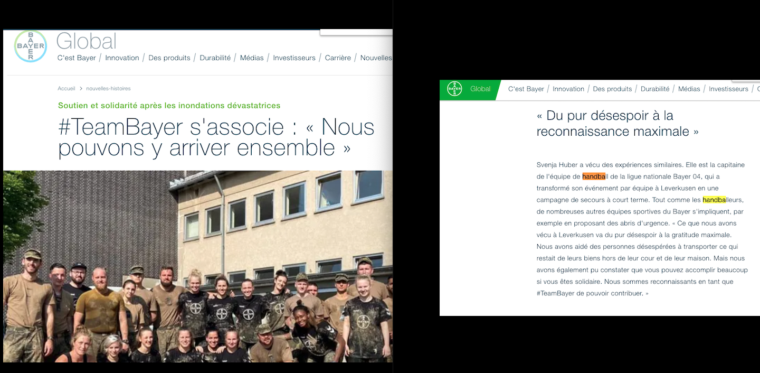Select Investisseurs in the left page navigation
760x373 pixels.
click(x=294, y=58)
